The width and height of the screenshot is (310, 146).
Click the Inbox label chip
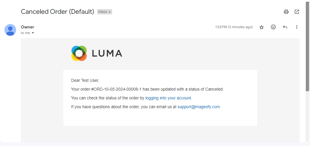102,12
